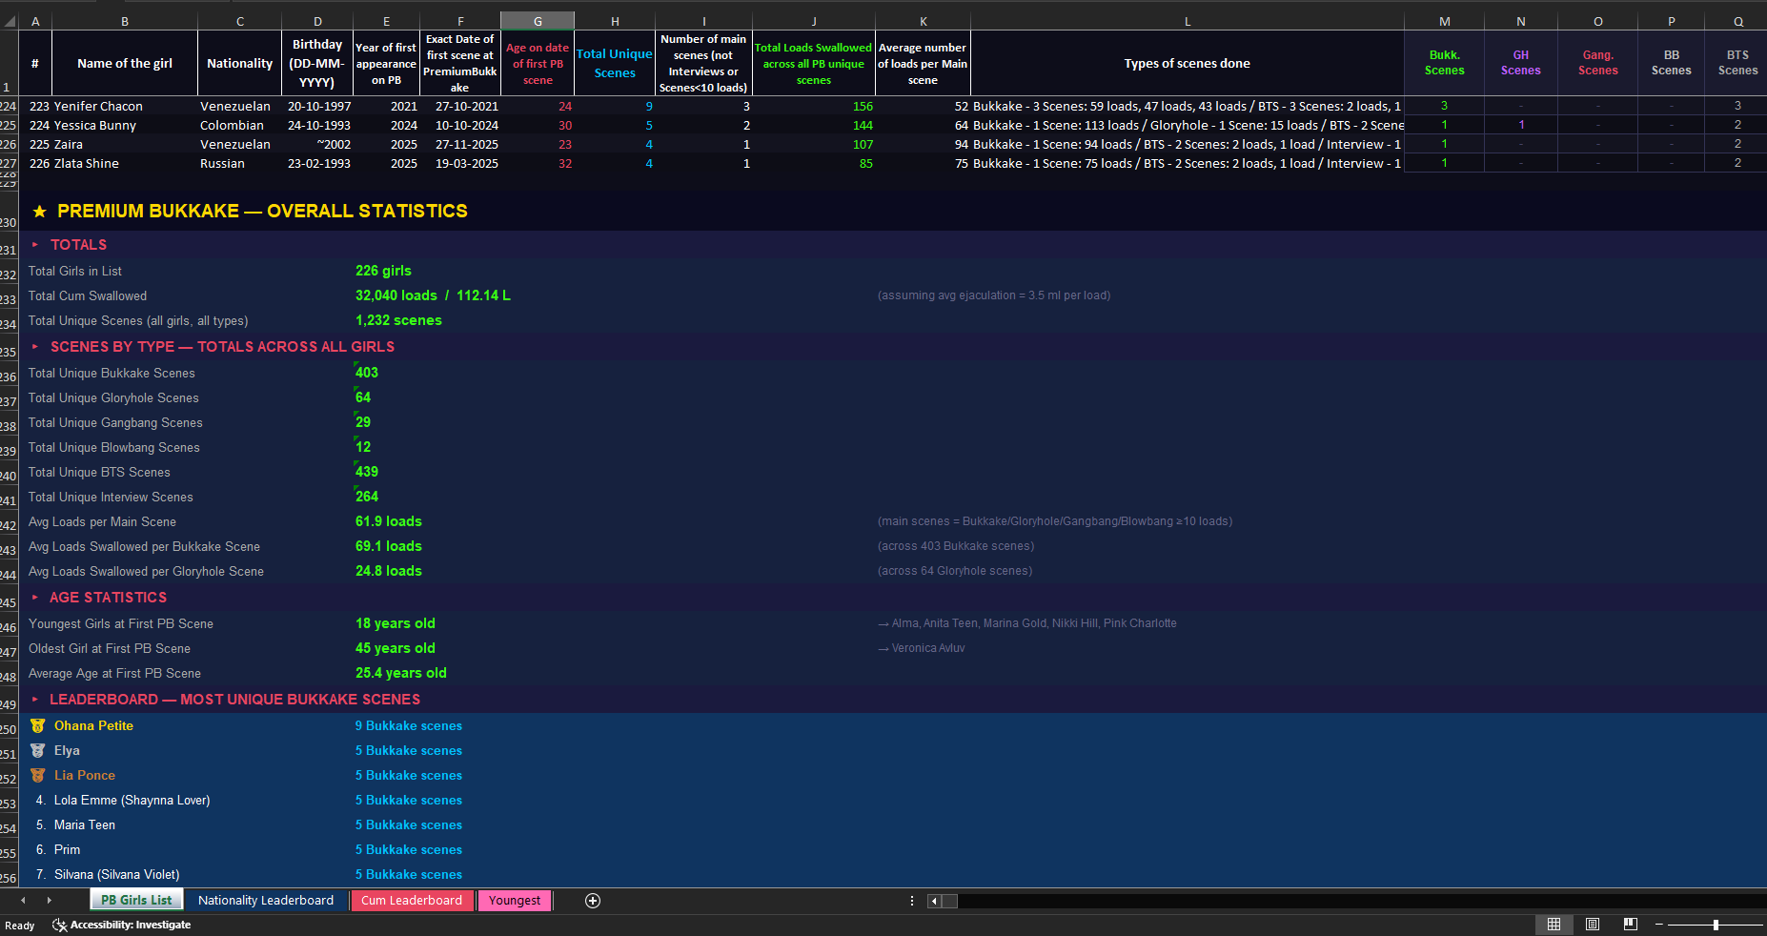Select the PB Girls List tab
Screen dimensions: 1767x936
[x=136, y=901]
